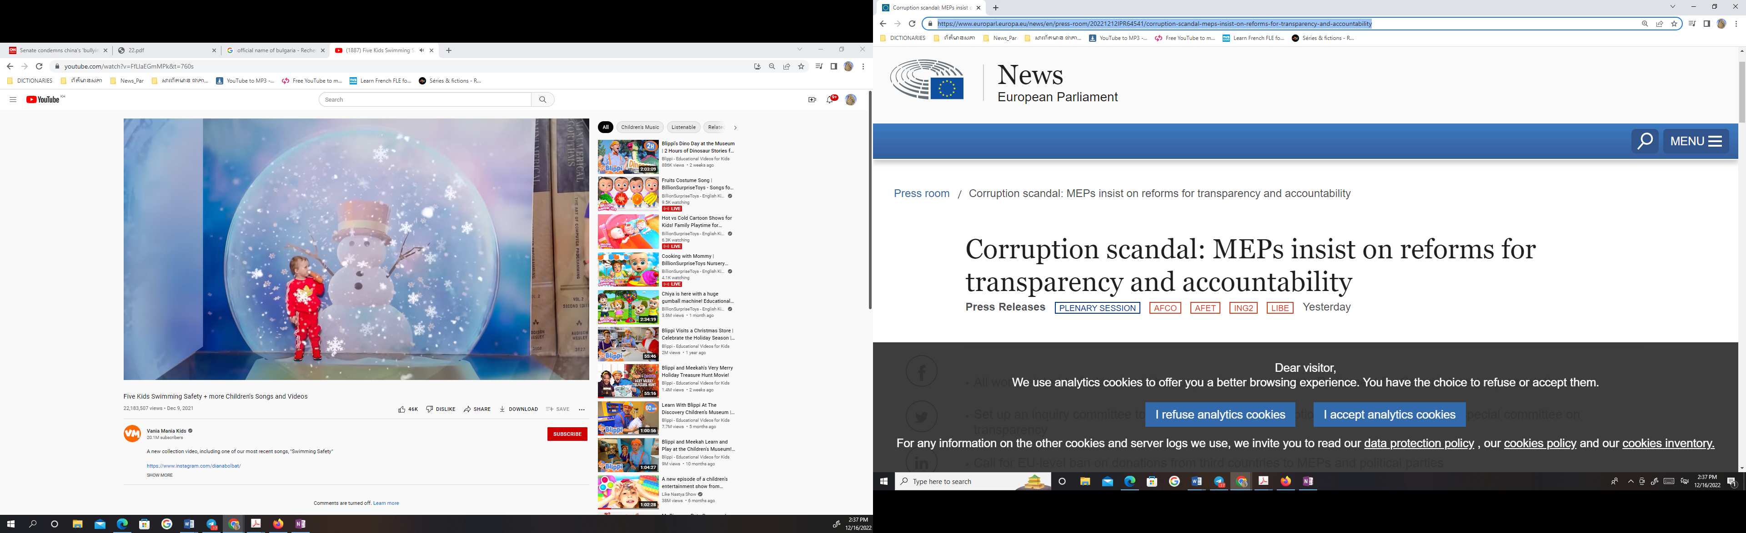
Task: Open the YouTube Create video icon
Action: [812, 99]
